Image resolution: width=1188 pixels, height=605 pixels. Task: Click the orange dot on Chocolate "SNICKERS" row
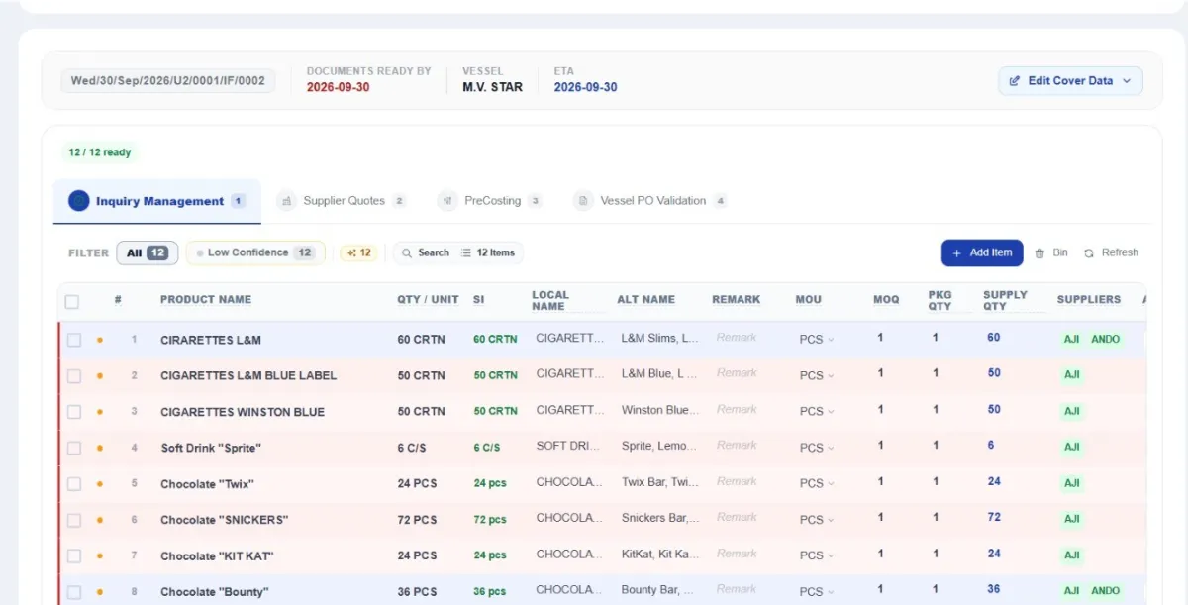99,520
